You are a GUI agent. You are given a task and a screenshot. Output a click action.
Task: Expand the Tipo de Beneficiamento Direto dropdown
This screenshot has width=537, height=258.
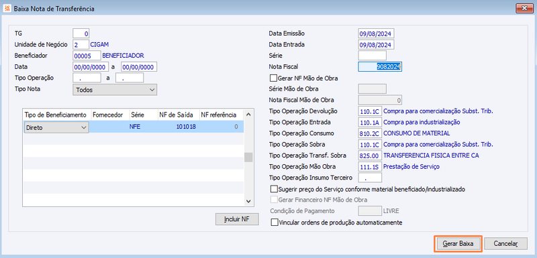[56, 127]
